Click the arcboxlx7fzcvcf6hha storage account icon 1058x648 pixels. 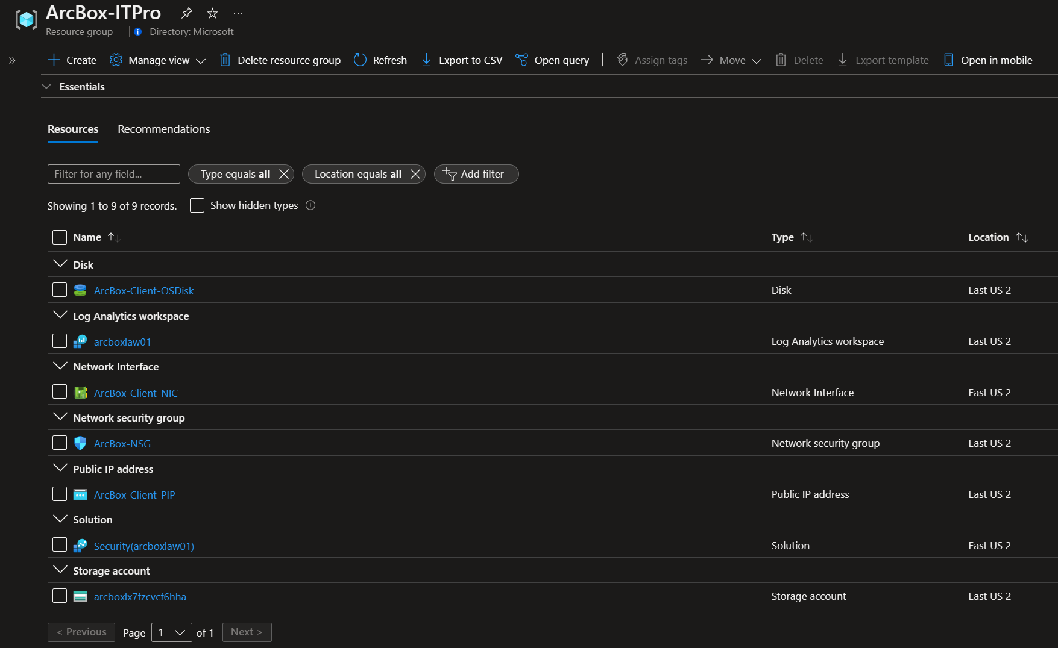pos(80,596)
